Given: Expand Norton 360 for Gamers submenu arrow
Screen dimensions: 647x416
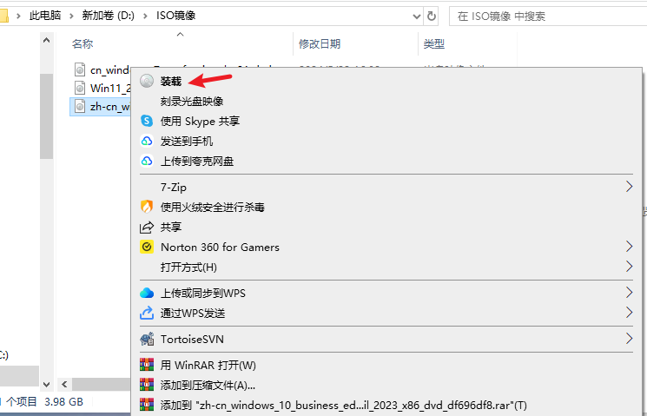Looking at the screenshot, I should [629, 247].
